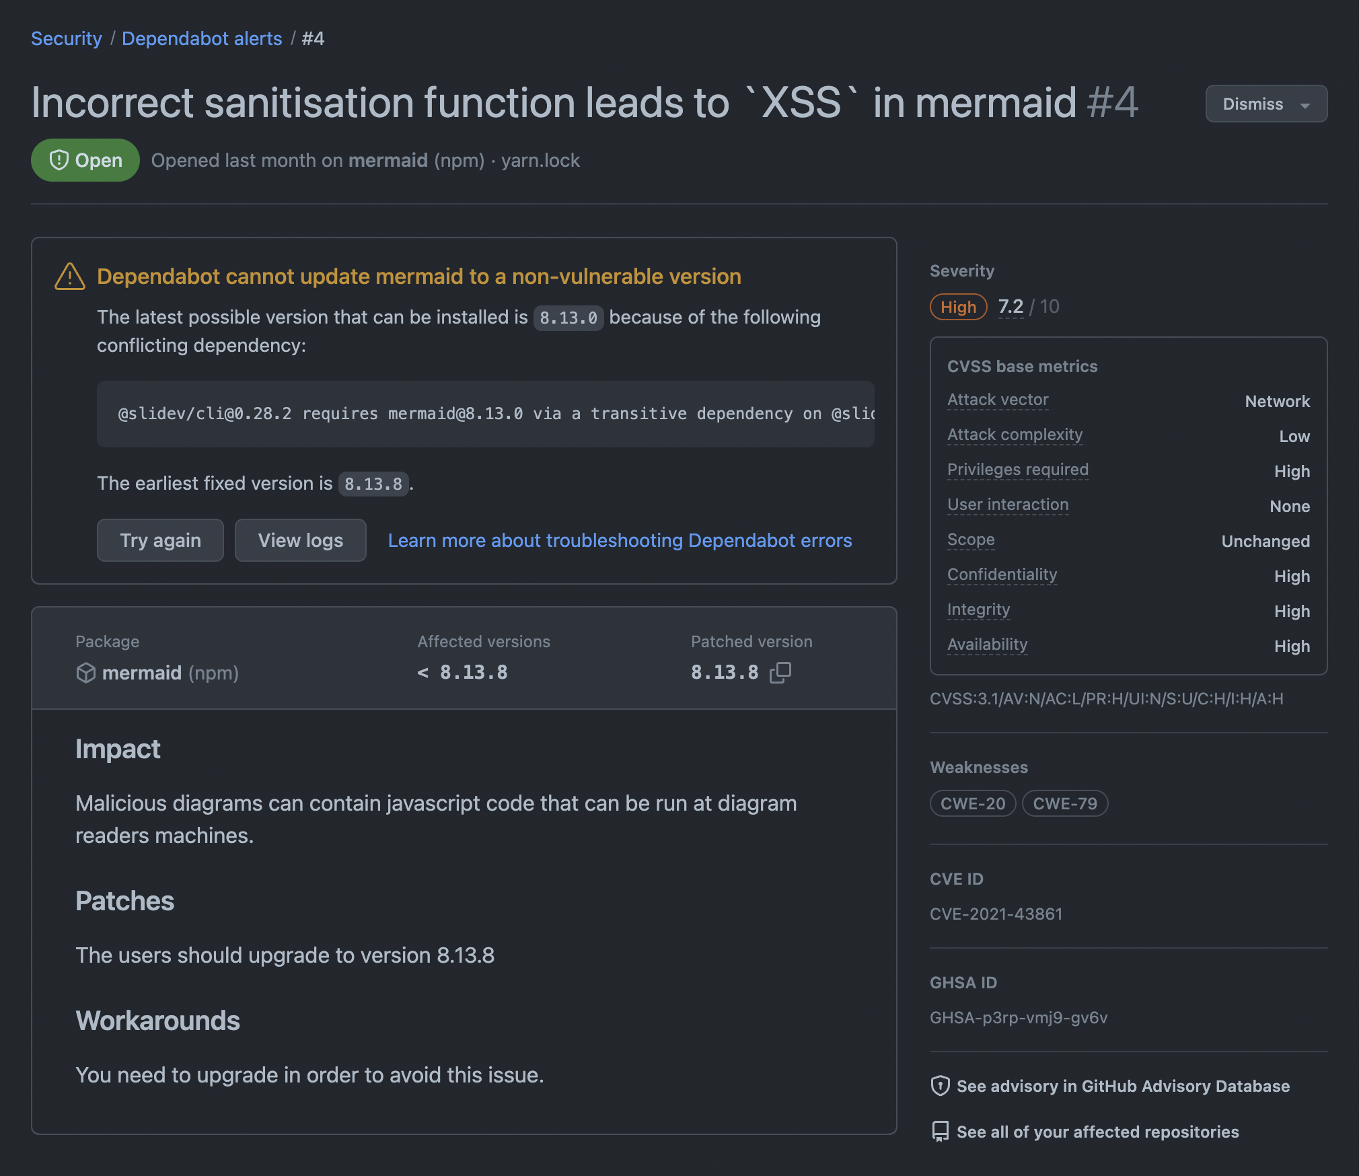The image size is (1359, 1176).
Task: Click the Unchanged scope value
Action: (x=1265, y=541)
